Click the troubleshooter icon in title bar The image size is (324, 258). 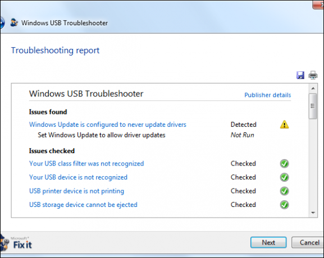[14, 22]
